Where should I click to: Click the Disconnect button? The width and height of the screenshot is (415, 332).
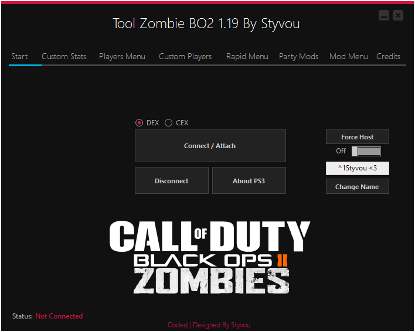tap(172, 180)
